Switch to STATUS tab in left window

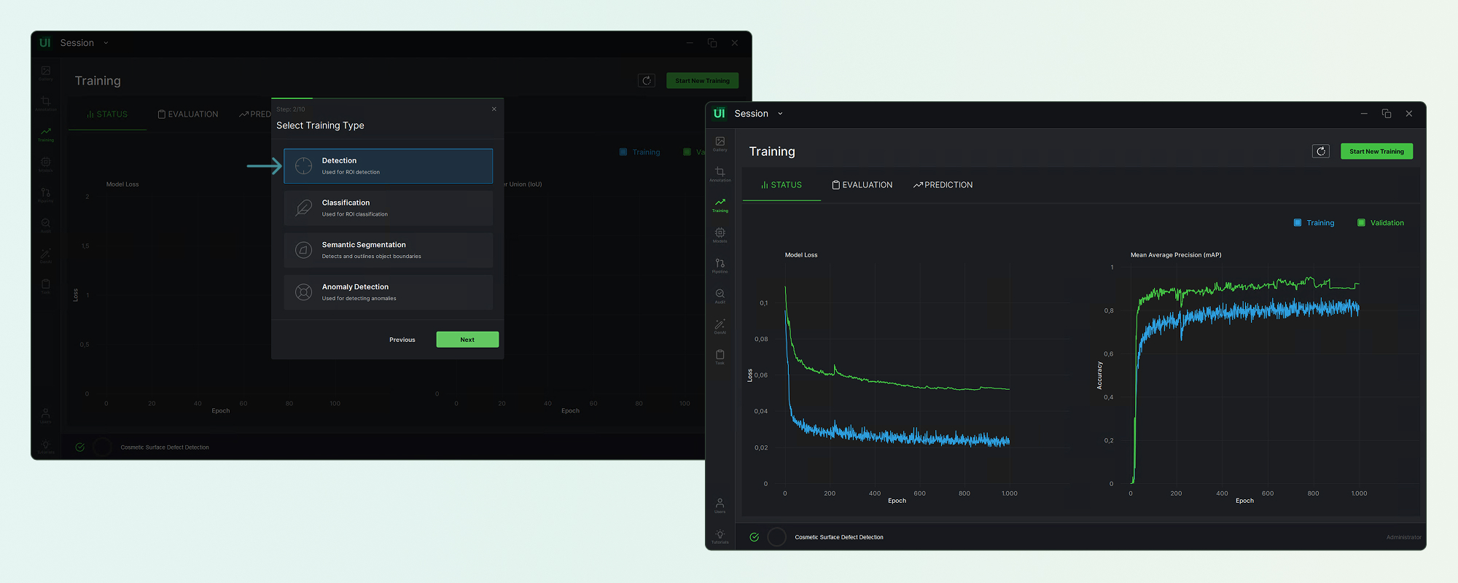[107, 114]
